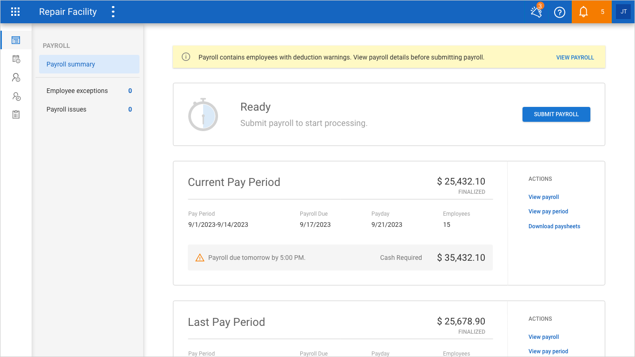
Task: Click the Current Pay Period heading
Action: [234, 182]
